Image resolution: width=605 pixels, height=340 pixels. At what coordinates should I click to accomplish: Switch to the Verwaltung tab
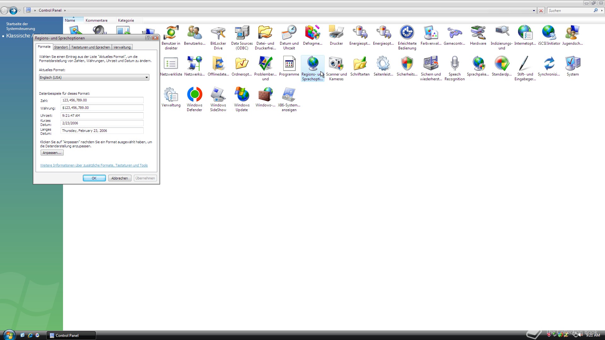[x=122, y=47]
